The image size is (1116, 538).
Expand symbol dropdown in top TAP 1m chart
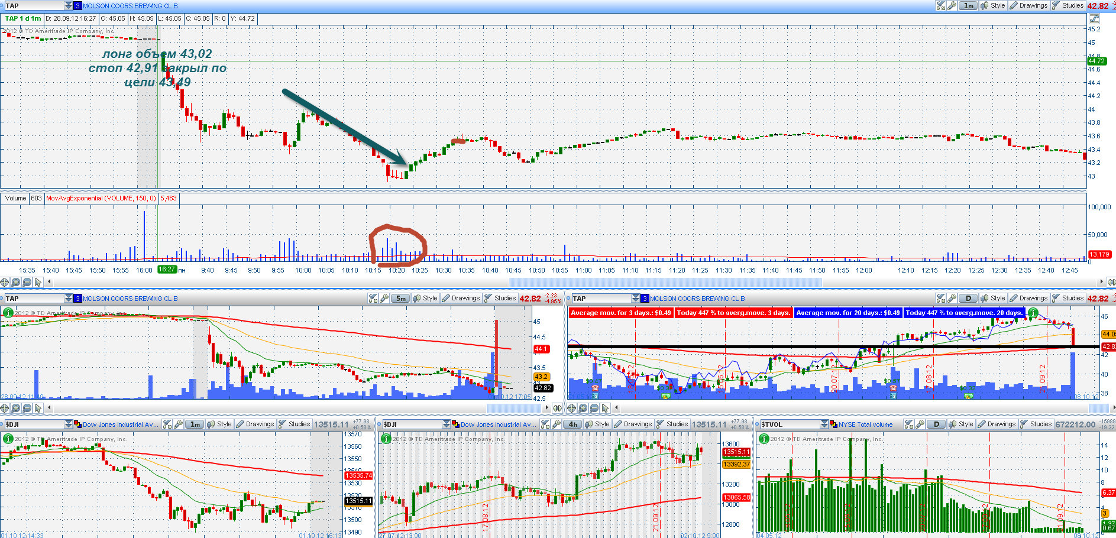point(69,5)
